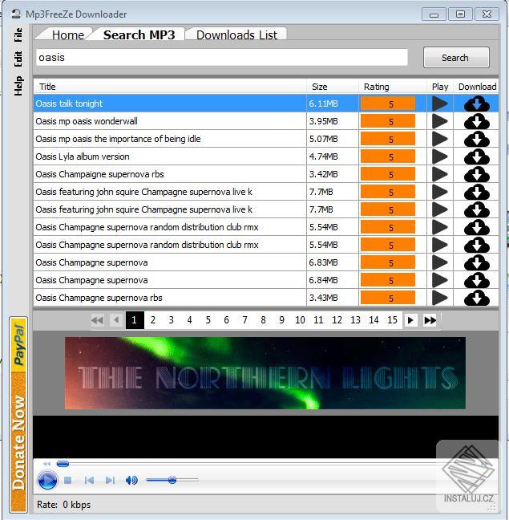This screenshot has width=509, height=520.
Task: Download the importance of being idle track
Action: tap(477, 139)
